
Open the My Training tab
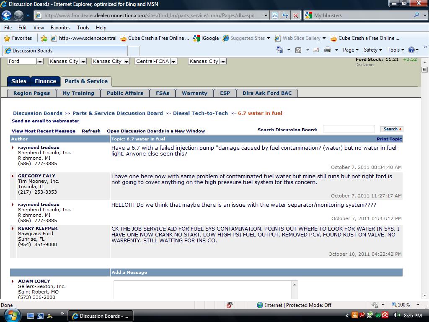pyautogui.click(x=78, y=93)
